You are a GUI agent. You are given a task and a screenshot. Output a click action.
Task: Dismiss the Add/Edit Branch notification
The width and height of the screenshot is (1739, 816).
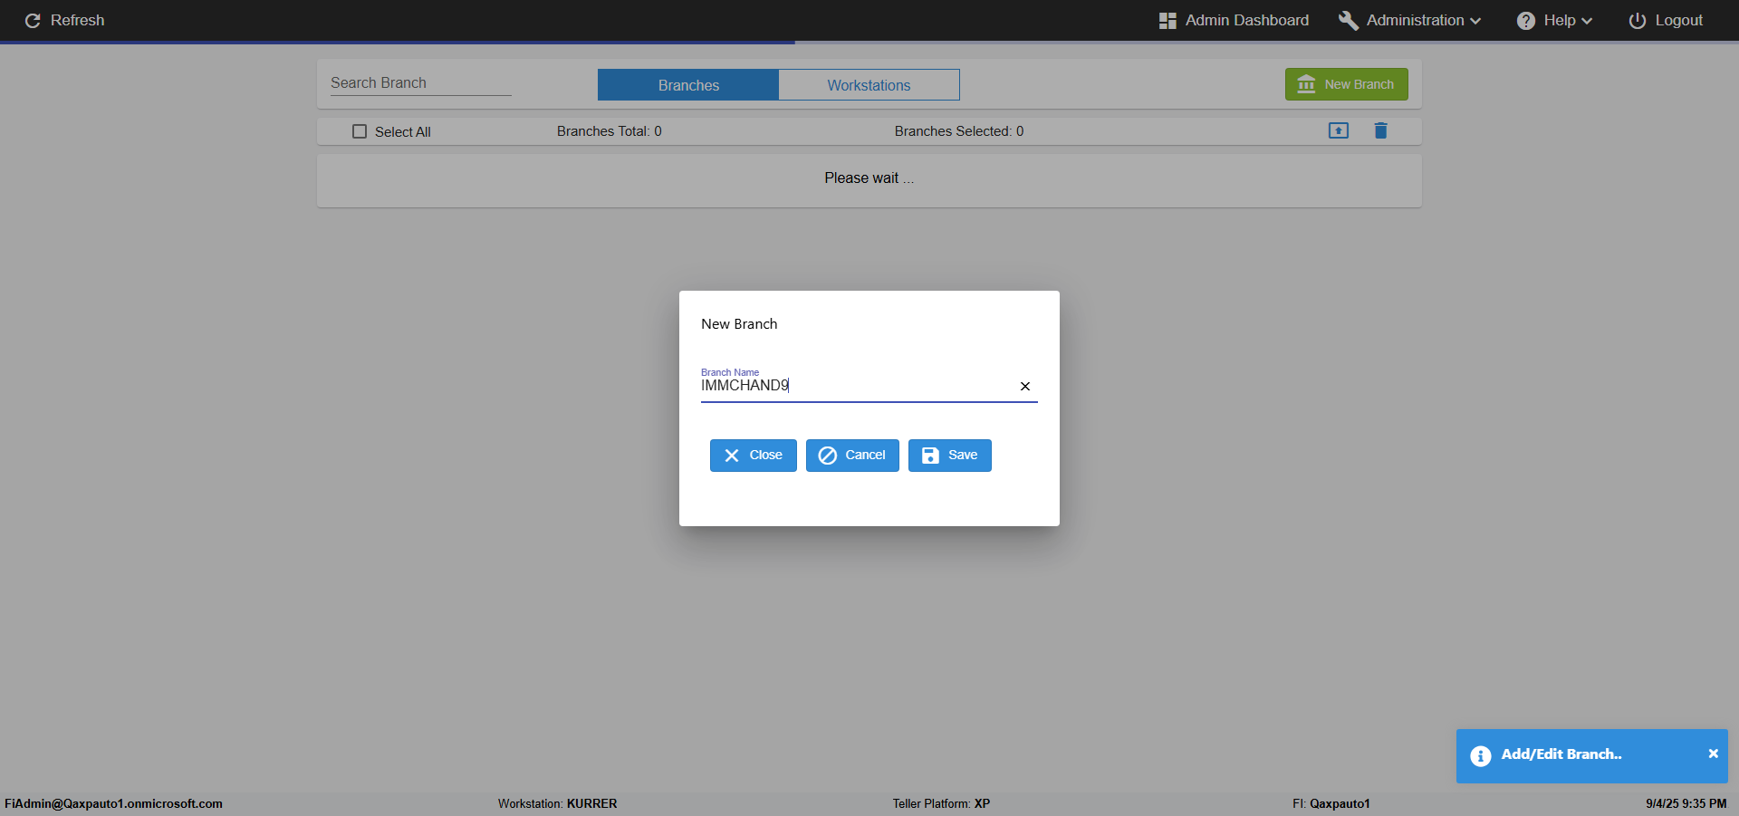[1713, 754]
